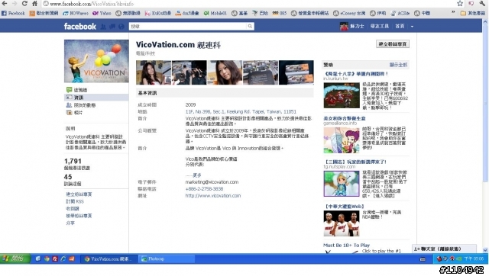This screenshot has height=276, width=489.
Task: Click the marketing@vicovation.com email
Action: coord(212,182)
